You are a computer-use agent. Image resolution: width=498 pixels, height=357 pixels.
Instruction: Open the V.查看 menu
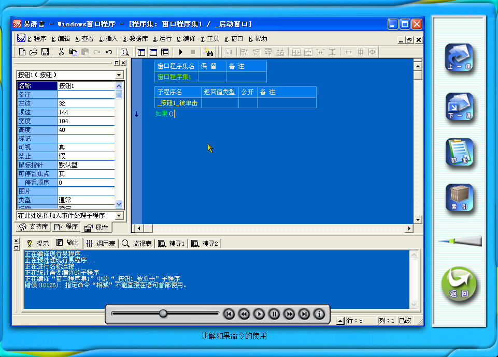84,39
